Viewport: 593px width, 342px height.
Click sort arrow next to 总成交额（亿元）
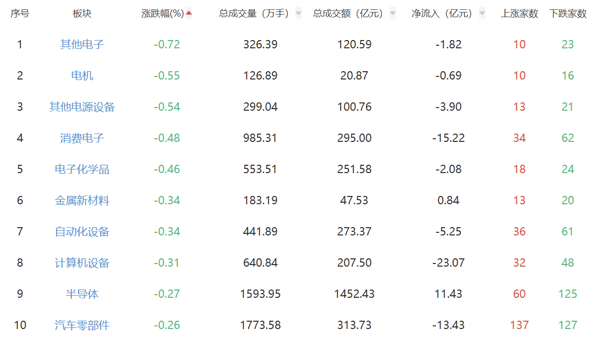393,14
